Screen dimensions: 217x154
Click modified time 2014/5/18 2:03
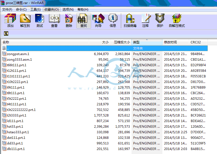coord(175,149)
